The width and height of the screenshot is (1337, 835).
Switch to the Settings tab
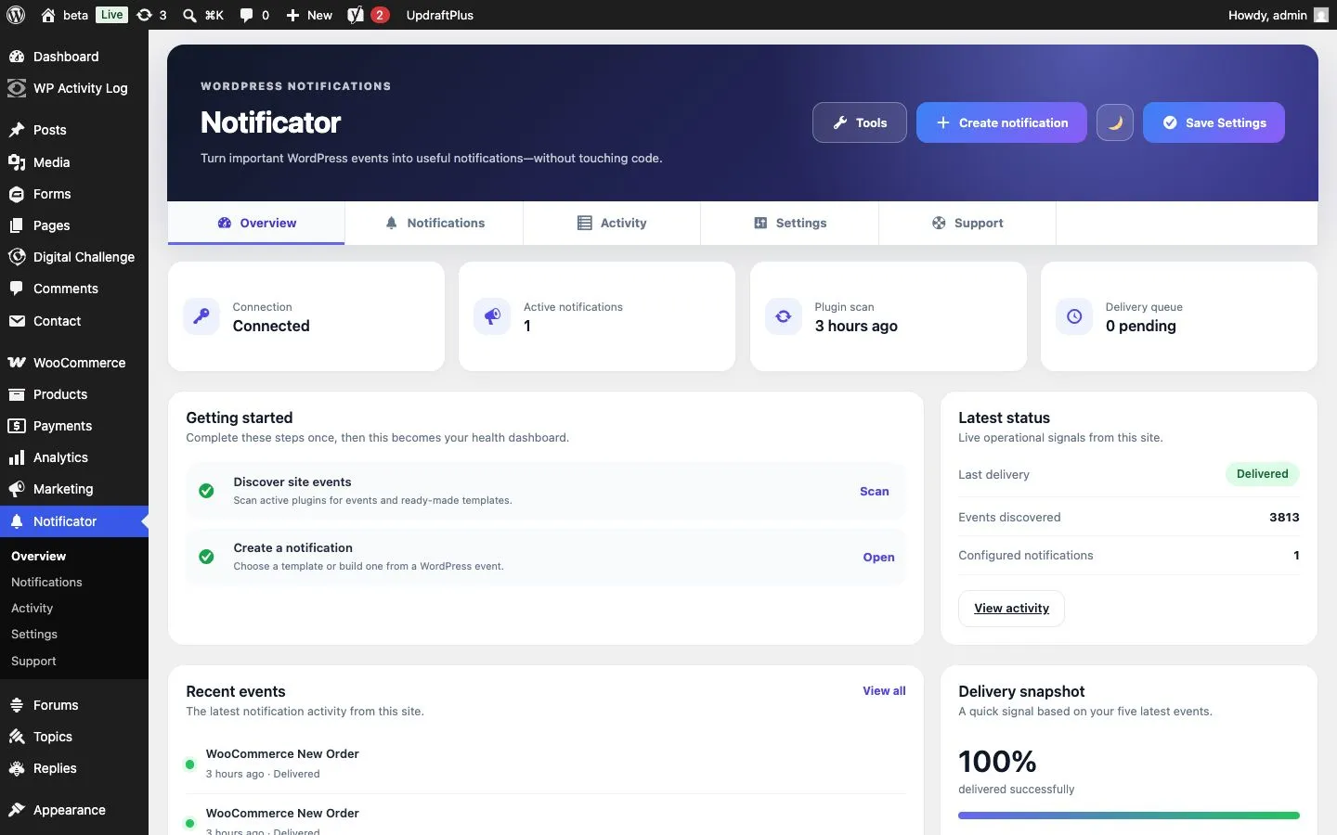(x=790, y=223)
